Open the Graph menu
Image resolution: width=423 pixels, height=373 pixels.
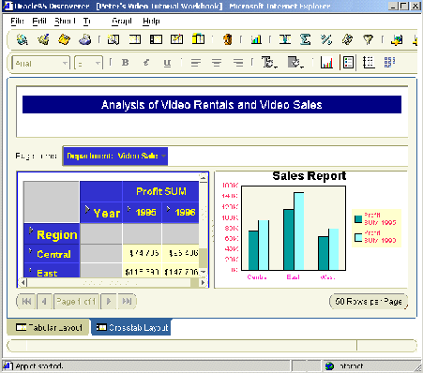(x=122, y=22)
